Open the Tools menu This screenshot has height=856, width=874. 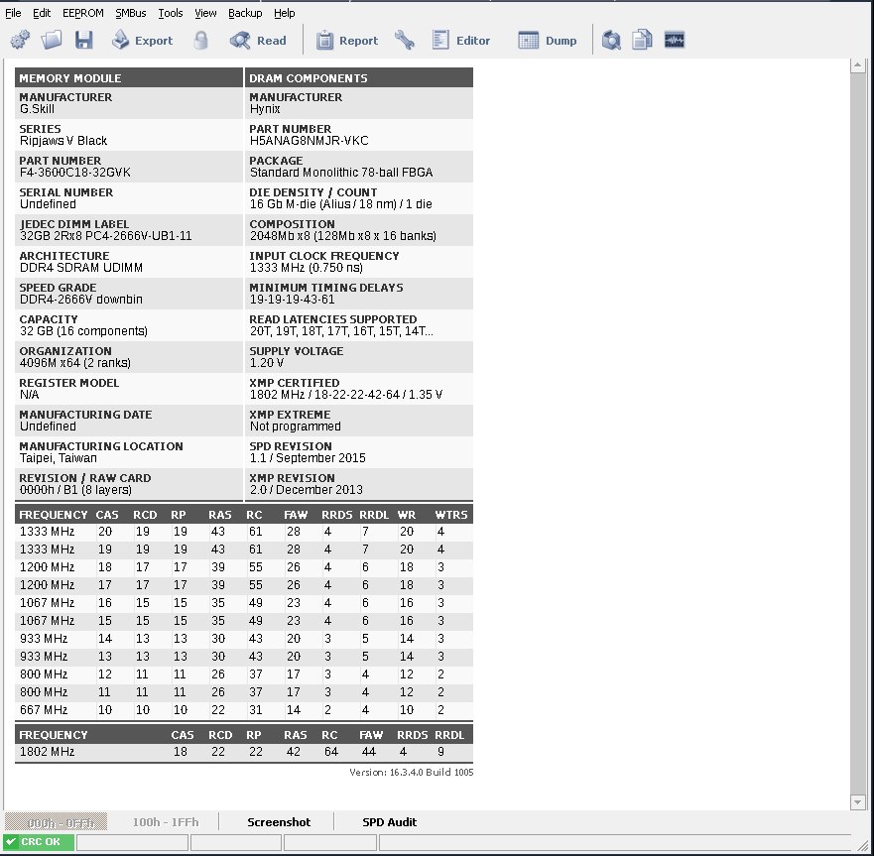click(x=170, y=13)
